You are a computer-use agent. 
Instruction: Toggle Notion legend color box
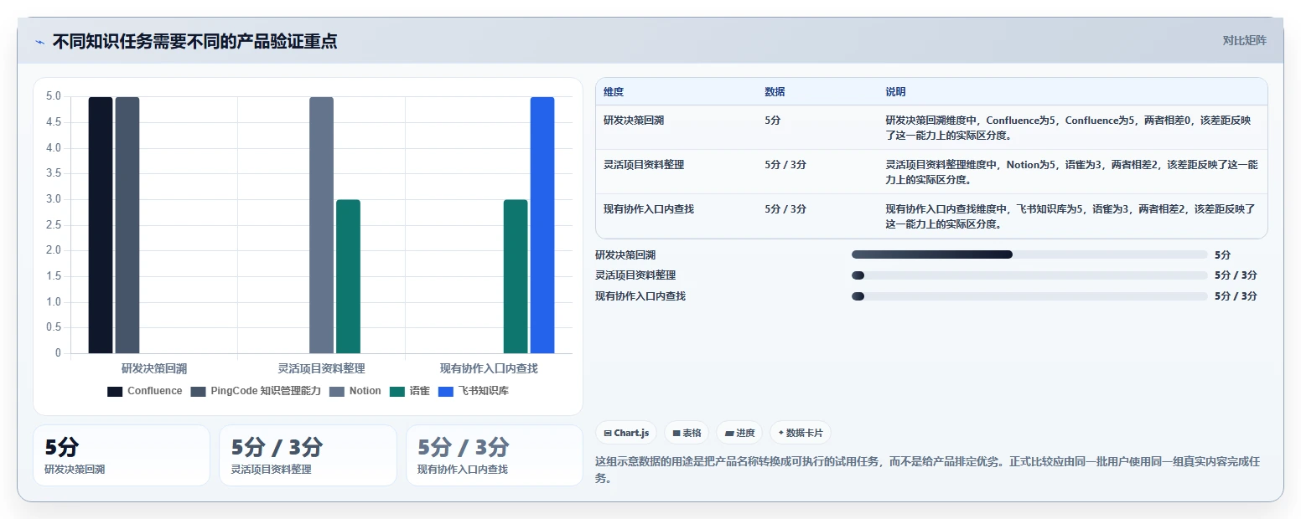336,391
